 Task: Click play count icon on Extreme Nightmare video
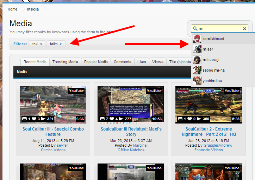pos(199,119)
